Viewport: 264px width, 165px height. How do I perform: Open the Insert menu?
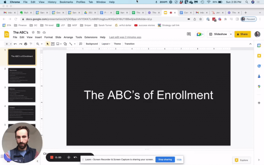(38, 37)
